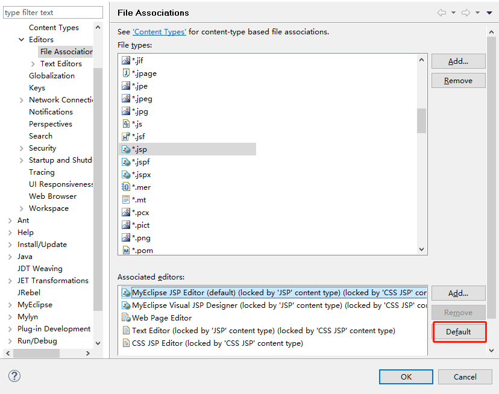Click the *.jspf file icon
499x394 pixels.
tap(126, 162)
